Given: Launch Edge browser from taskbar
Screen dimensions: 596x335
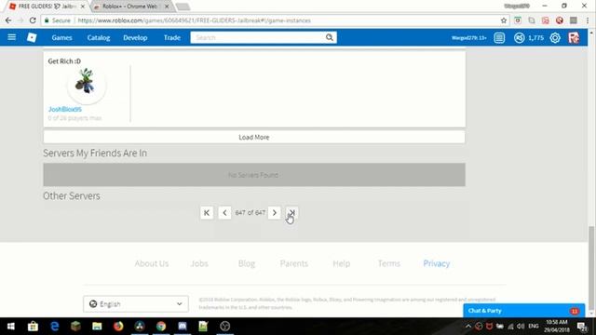Looking at the screenshot, I should pyautogui.click(x=54, y=327).
